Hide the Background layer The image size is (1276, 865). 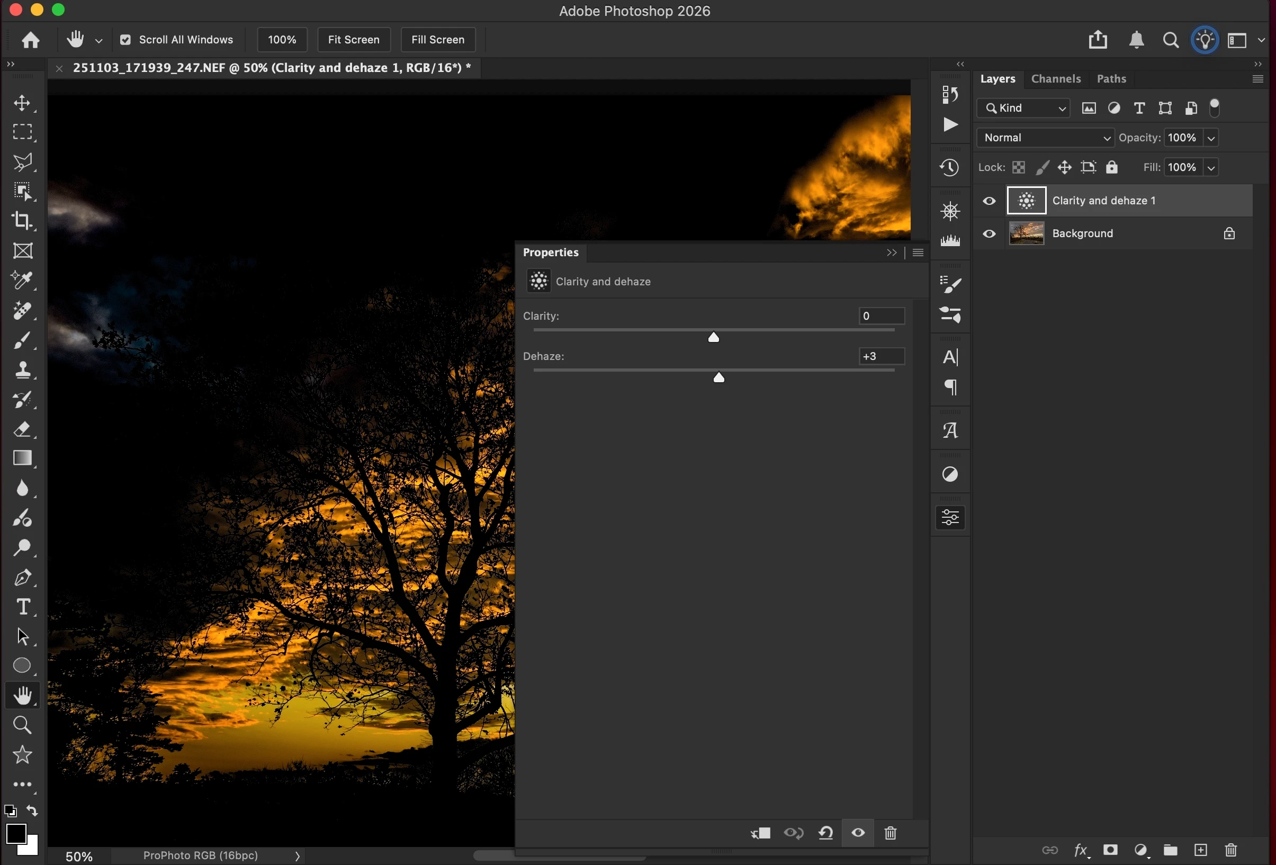pyautogui.click(x=989, y=233)
